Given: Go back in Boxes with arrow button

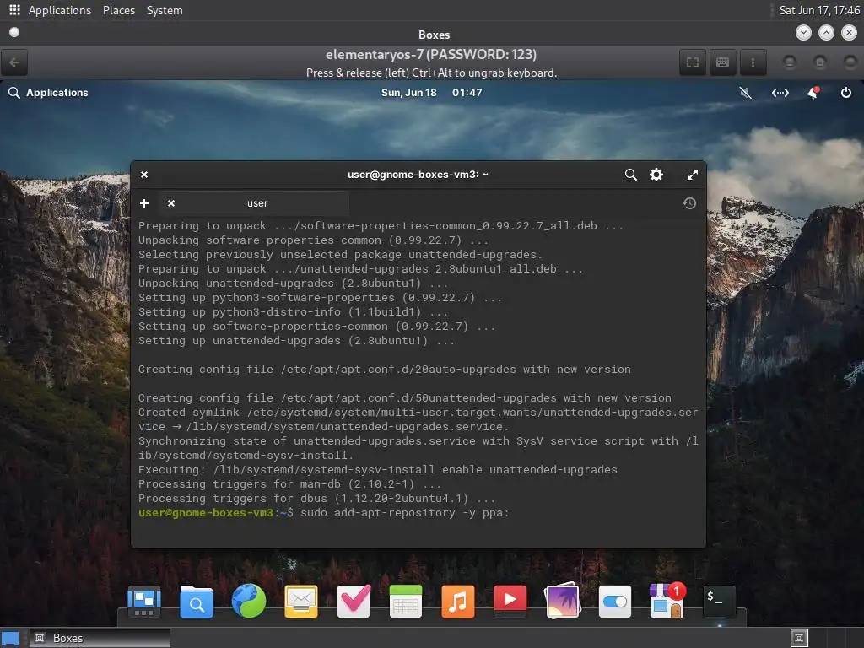Looking at the screenshot, I should pos(14,62).
